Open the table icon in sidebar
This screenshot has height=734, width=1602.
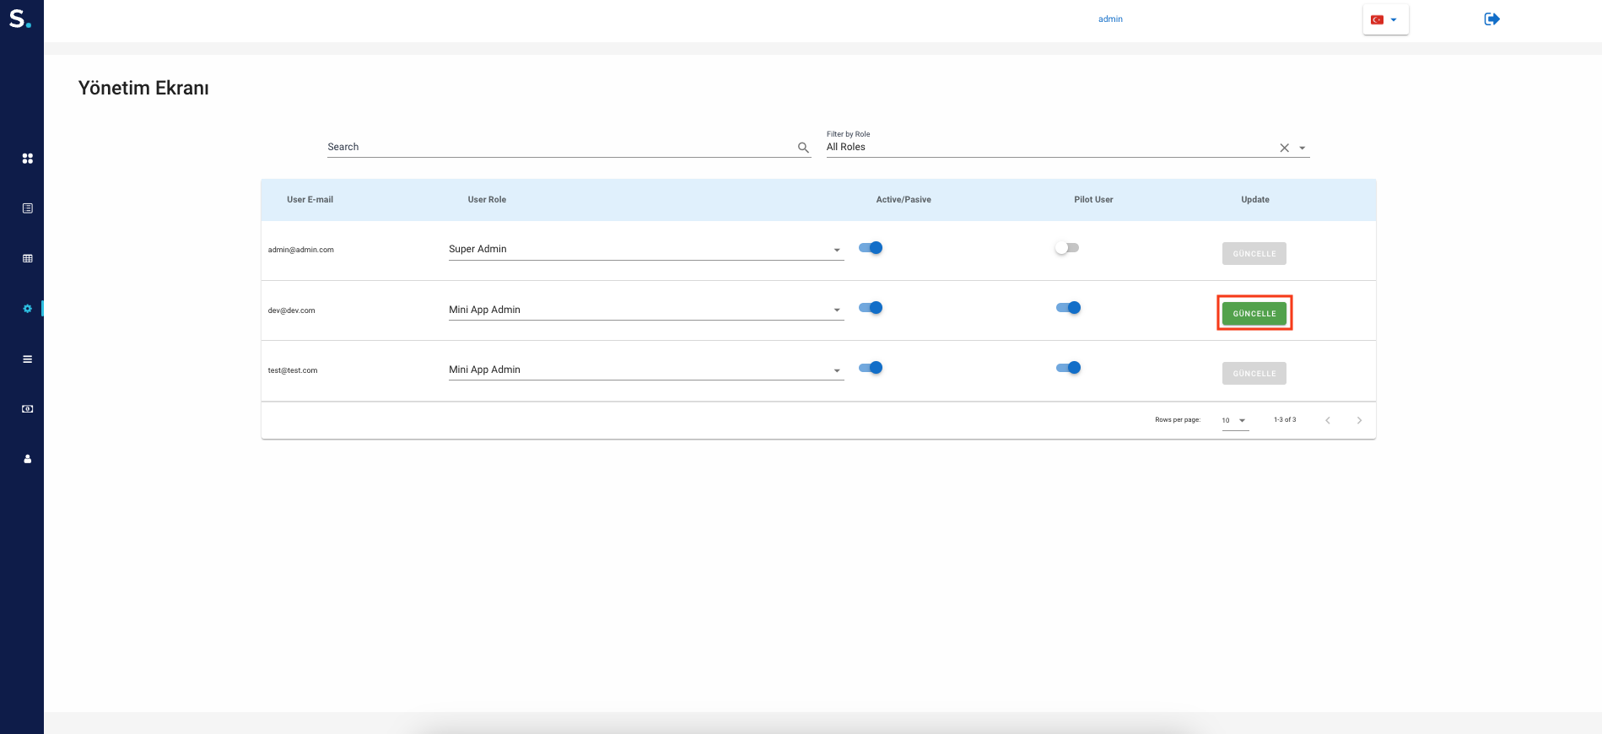tap(28, 258)
